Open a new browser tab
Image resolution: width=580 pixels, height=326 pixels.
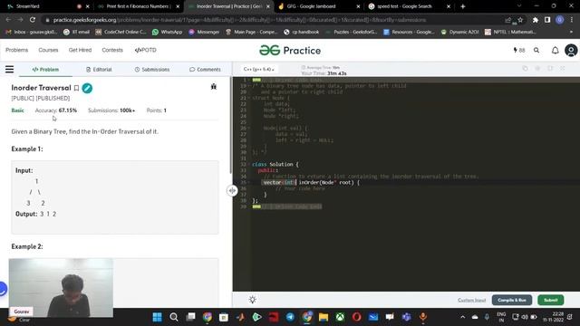pos(463,6)
